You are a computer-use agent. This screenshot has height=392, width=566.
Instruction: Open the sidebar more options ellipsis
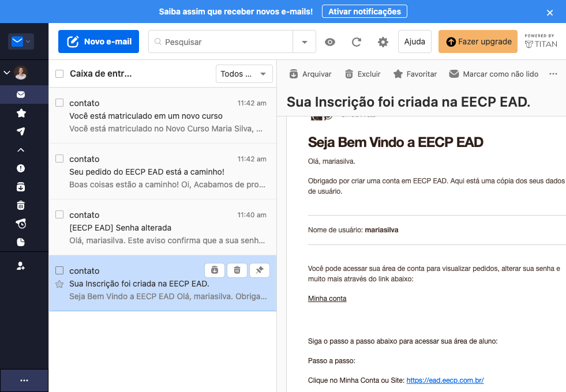(x=24, y=380)
